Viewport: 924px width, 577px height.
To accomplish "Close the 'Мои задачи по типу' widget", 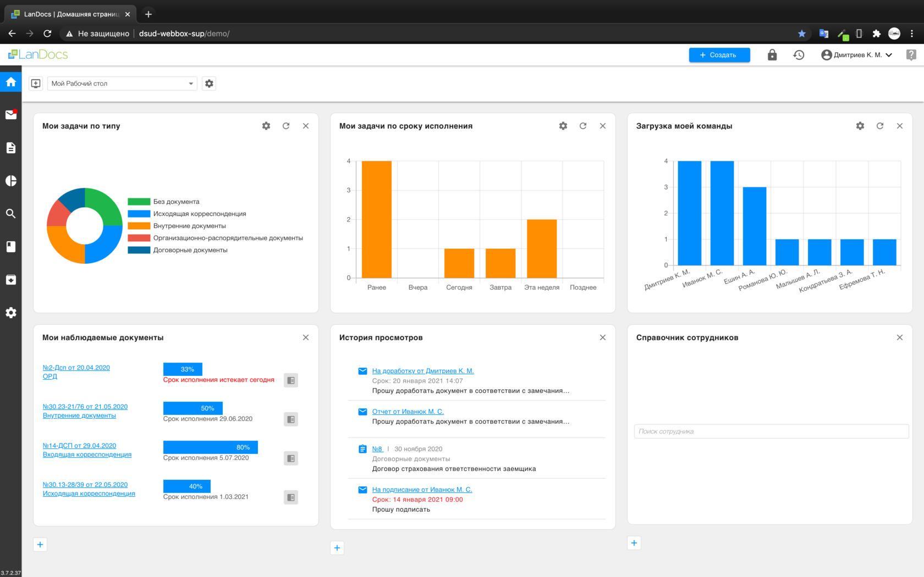I will click(x=306, y=126).
